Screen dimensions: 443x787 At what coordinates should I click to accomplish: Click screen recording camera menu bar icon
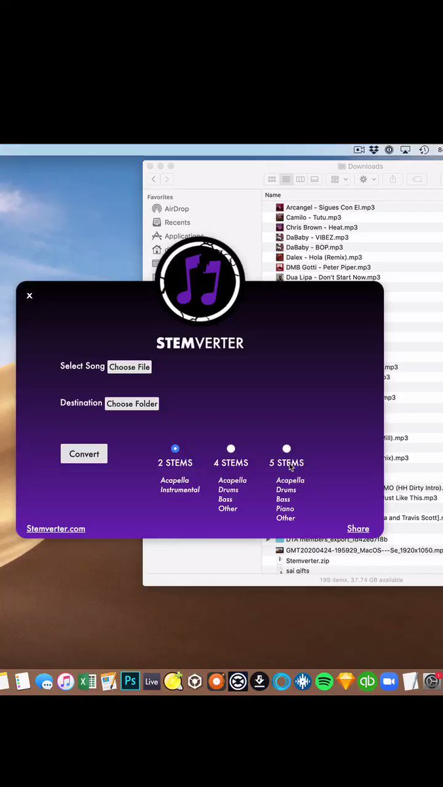359,150
